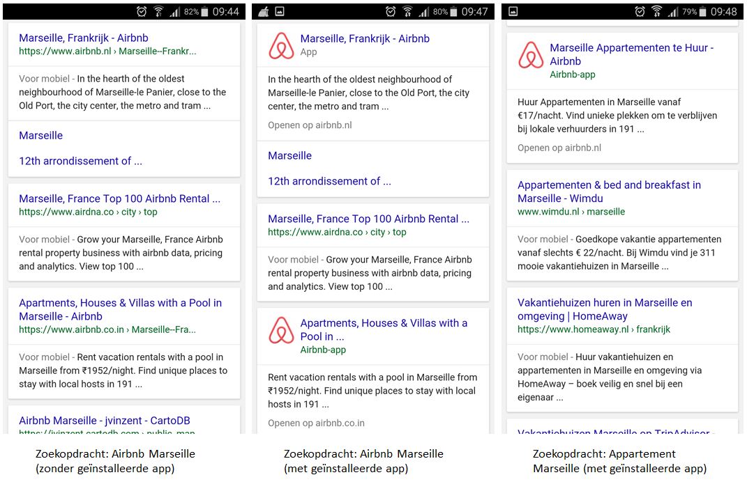Image resolution: width=747 pixels, height=491 pixels.
Task: Open Top 100 Airbnb Rental link in first screenshot
Action: 119,198
